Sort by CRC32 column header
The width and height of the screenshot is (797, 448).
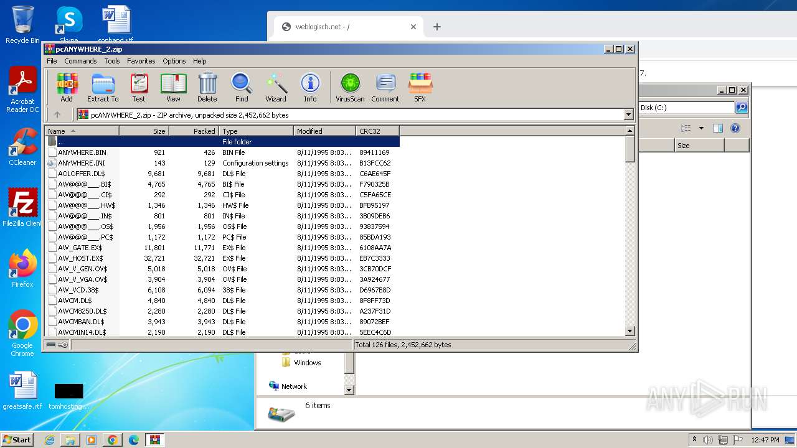point(377,131)
